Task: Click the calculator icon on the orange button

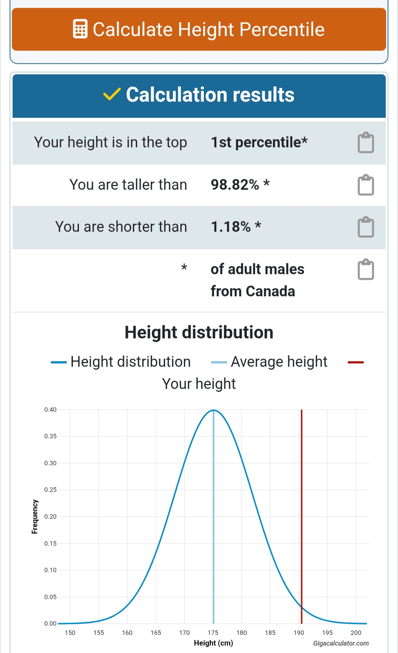Action: [x=80, y=29]
